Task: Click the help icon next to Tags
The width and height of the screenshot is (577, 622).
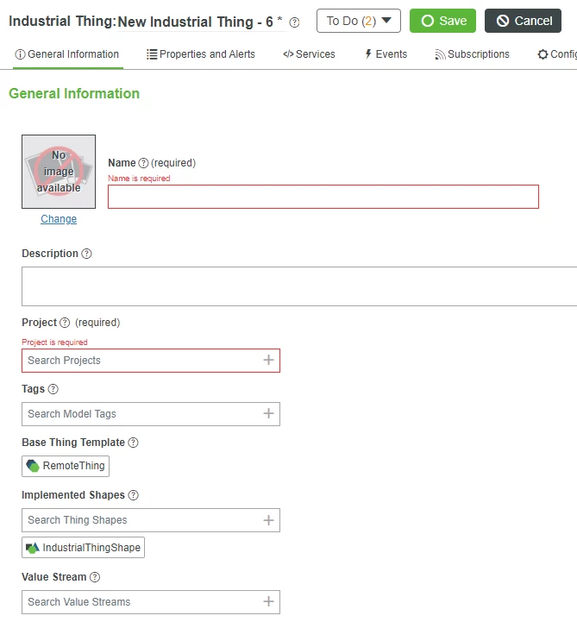Action: (x=53, y=389)
